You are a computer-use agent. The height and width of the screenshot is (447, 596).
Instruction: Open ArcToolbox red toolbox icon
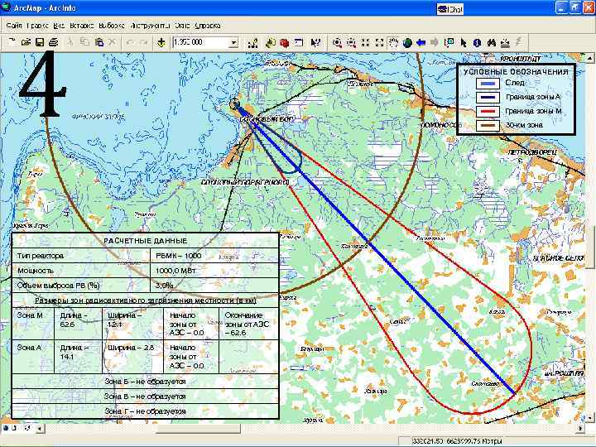pos(284,43)
